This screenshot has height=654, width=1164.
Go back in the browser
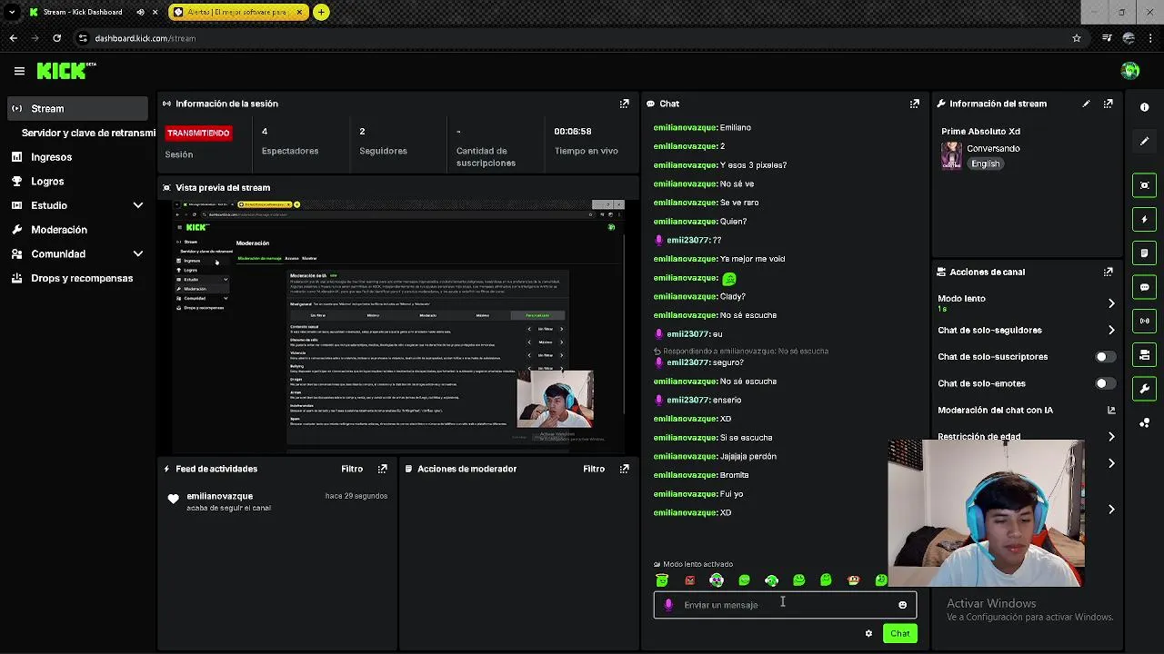pyautogui.click(x=13, y=38)
